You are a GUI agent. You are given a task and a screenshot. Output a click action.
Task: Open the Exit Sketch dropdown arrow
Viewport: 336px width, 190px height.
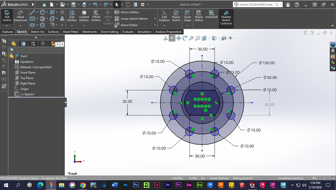[7, 26]
